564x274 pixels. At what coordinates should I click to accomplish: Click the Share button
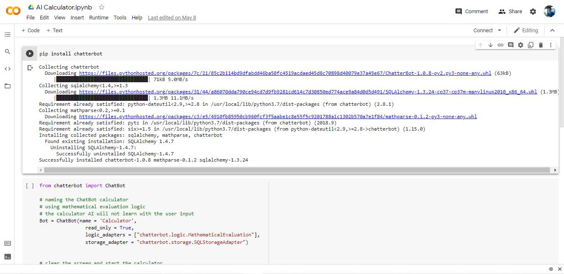point(510,12)
